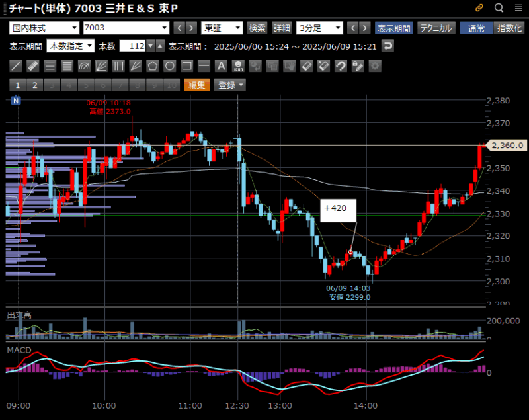Screen dimensions: 529x420
Task: Go to next stock with right arrow
Action: (191, 28)
